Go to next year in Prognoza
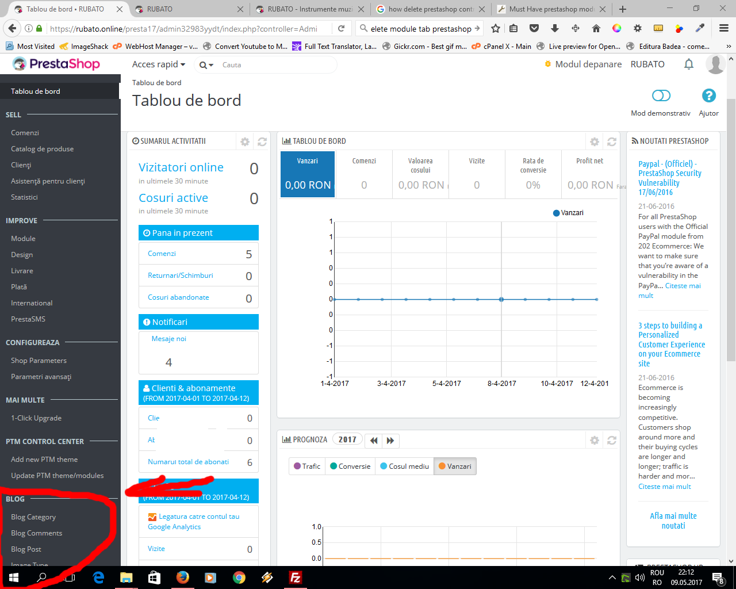 click(390, 440)
